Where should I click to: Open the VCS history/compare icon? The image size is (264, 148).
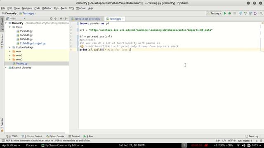pos(250,14)
